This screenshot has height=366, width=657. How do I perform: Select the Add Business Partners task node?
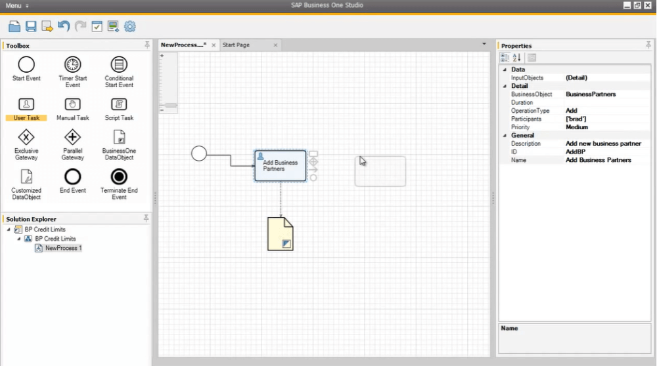coord(281,166)
